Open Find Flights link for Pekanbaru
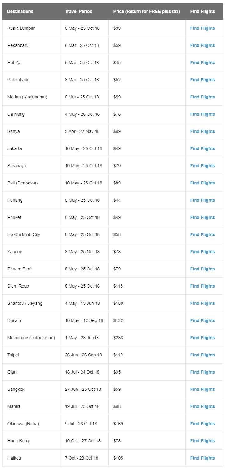The image size is (225, 468). coord(202,45)
